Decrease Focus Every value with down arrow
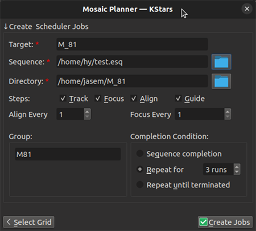Image resolution: width=256 pixels, height=231 pixels. (x=228, y=117)
